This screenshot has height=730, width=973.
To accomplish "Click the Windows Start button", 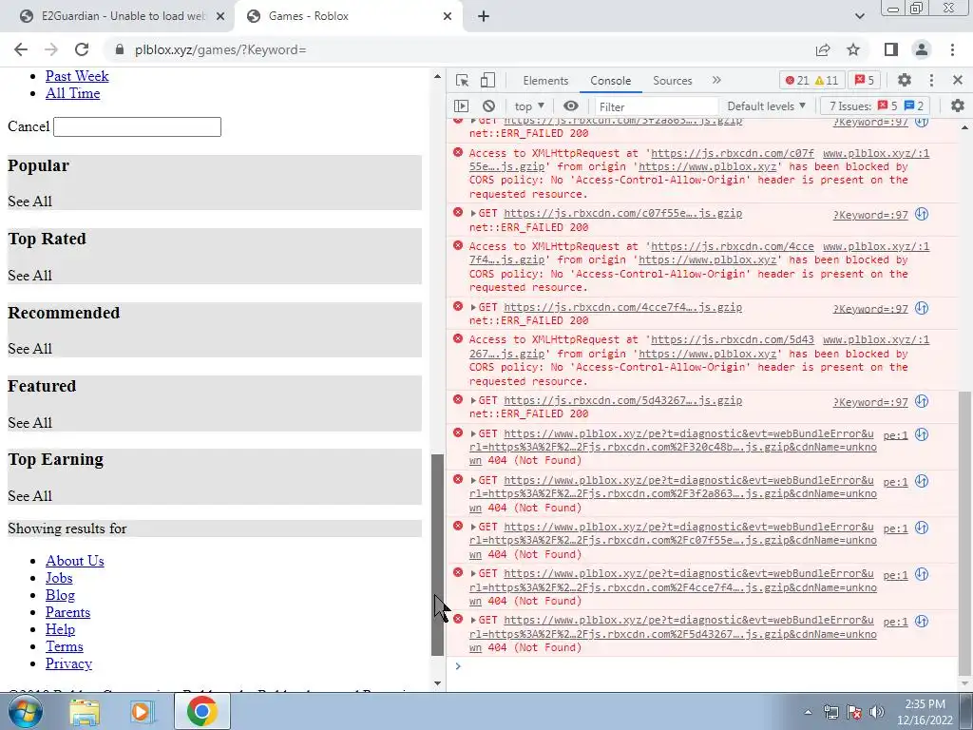I will (25, 711).
